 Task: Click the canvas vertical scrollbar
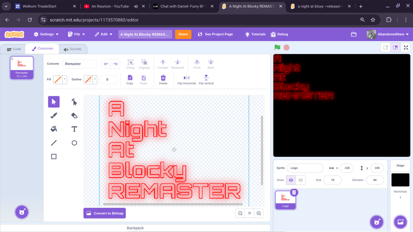(x=262, y=150)
